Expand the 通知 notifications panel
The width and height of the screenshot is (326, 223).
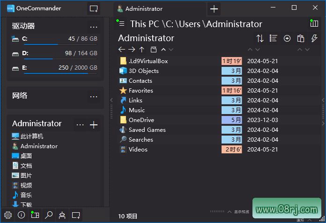304,220
